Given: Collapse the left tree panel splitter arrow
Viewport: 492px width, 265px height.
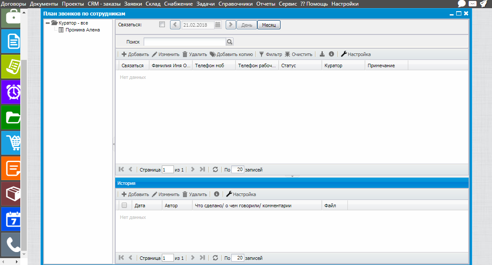Looking at the screenshot, I should pos(114,144).
